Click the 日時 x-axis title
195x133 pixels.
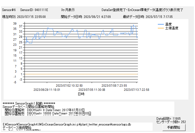click(81, 94)
